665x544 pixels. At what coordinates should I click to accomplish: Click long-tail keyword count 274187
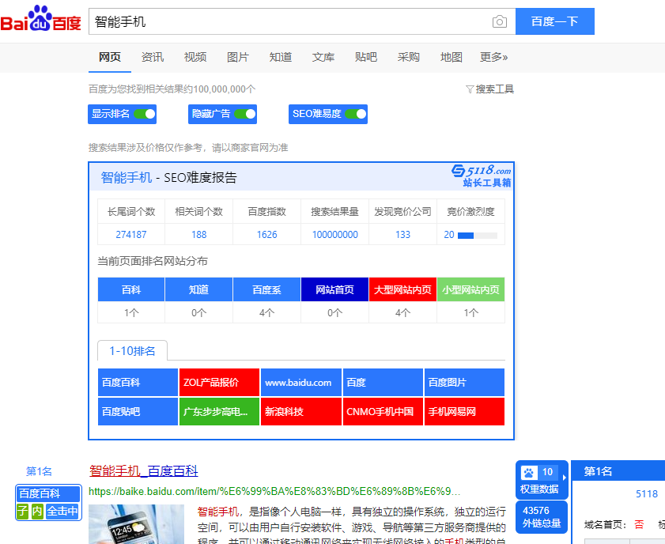pyautogui.click(x=131, y=235)
